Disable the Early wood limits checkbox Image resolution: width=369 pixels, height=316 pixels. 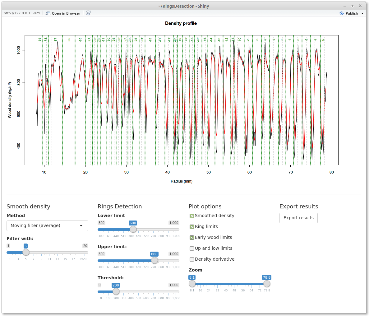pos(192,237)
